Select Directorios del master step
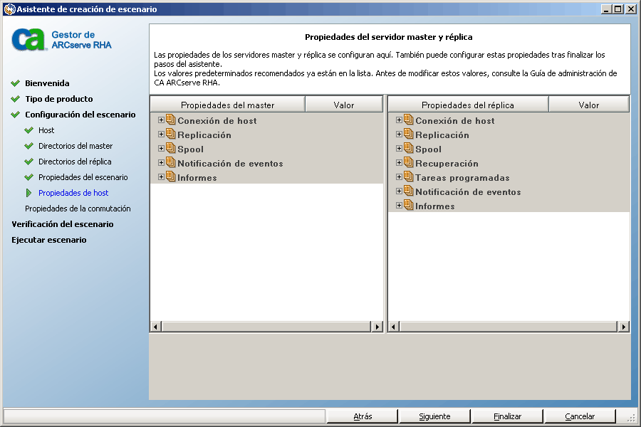This screenshot has width=641, height=427. [x=75, y=146]
